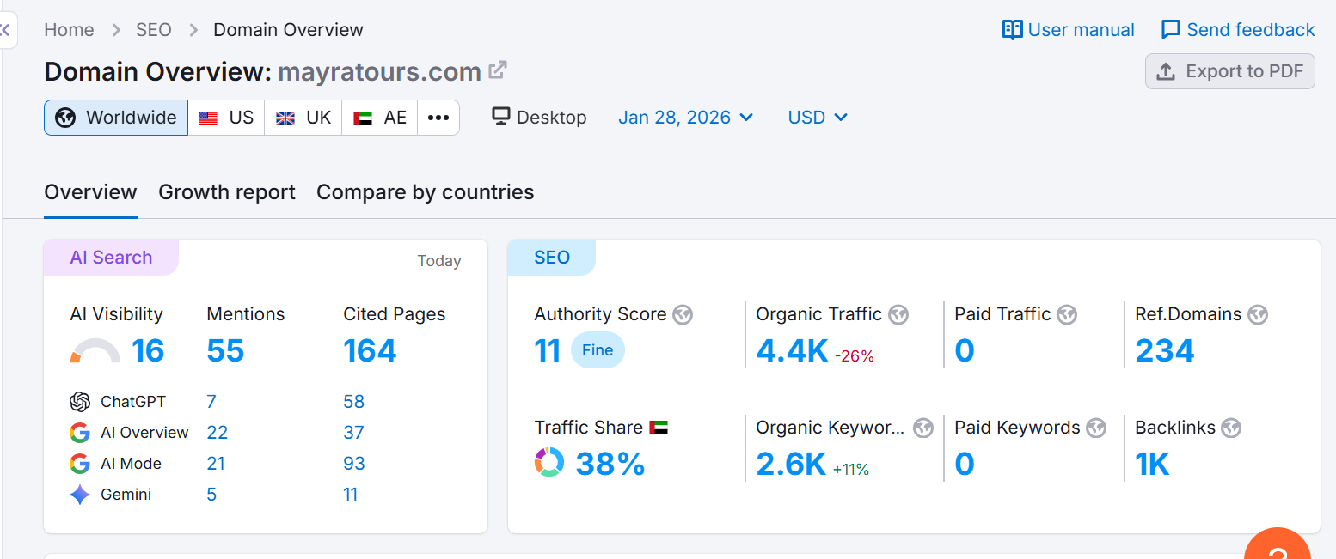
Task: Click the Gemini icon in AI Search panel
Action: [80, 494]
